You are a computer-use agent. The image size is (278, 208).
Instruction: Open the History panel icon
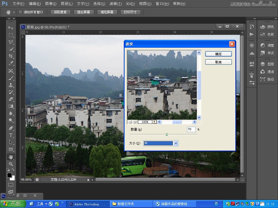pyautogui.click(x=252, y=27)
